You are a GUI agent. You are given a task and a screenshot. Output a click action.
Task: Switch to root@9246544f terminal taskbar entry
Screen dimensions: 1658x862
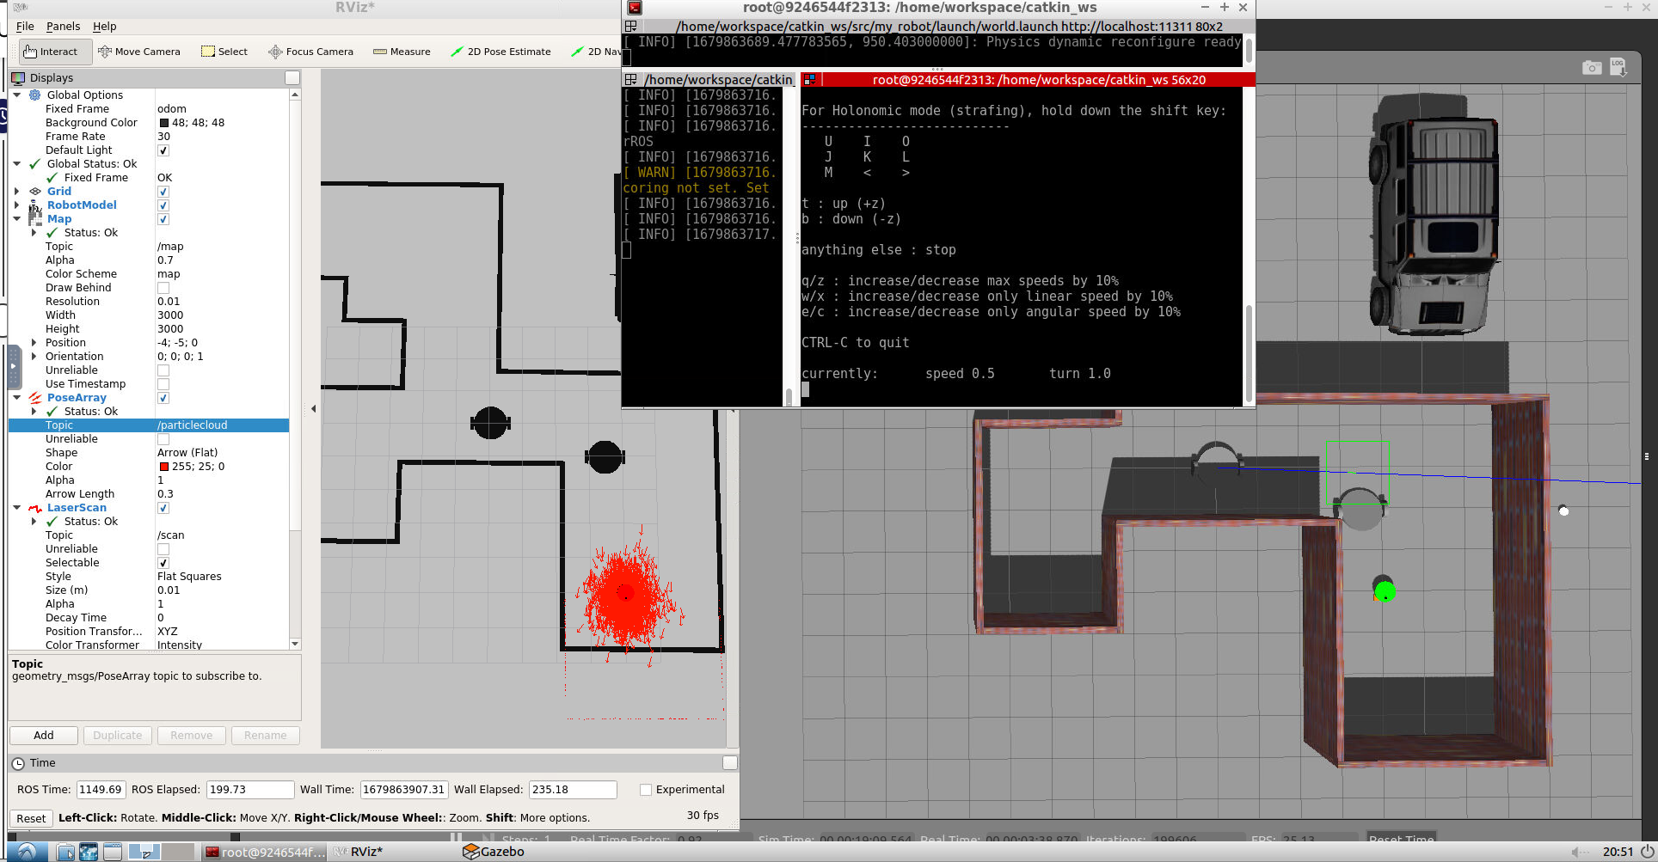[265, 852]
